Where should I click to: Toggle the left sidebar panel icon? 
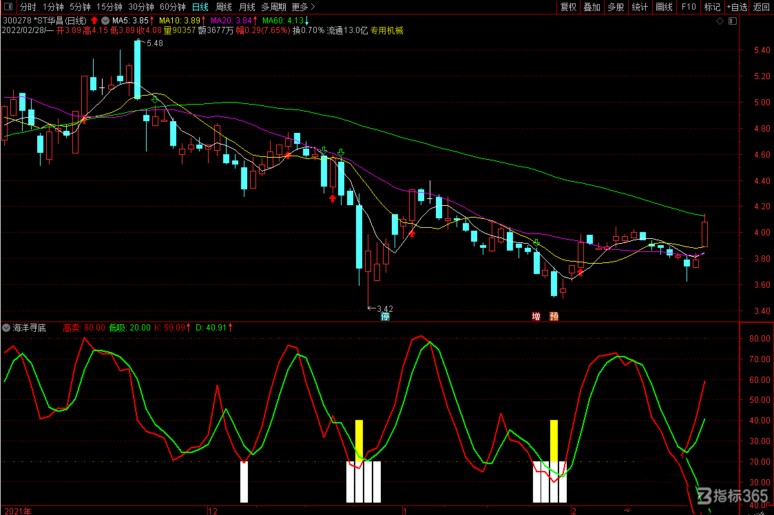click(x=8, y=6)
